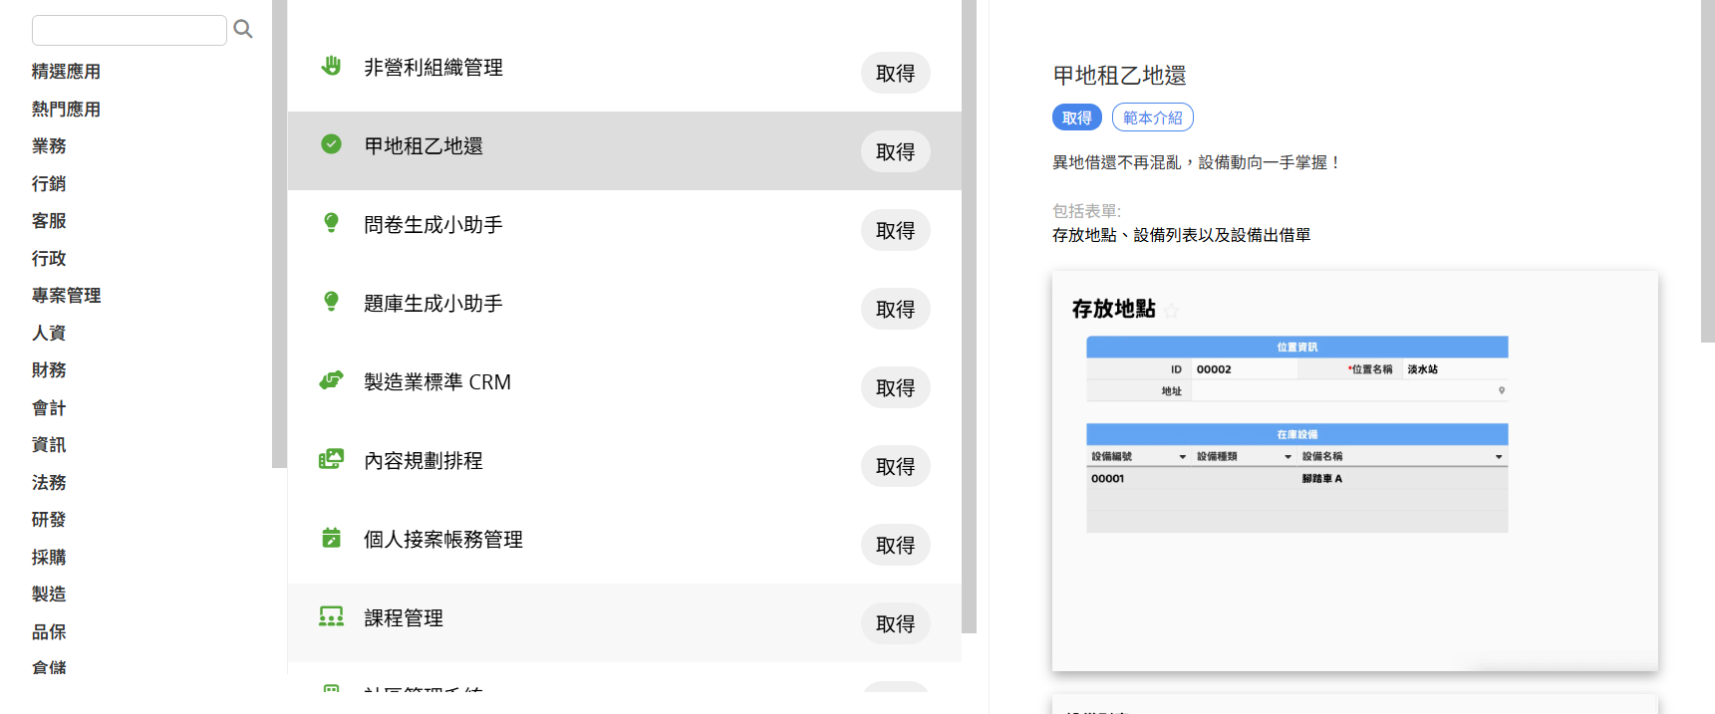Open the 設備名稱 column dropdown arrow
Viewport: 1715px width, 714px height.
[1499, 457]
